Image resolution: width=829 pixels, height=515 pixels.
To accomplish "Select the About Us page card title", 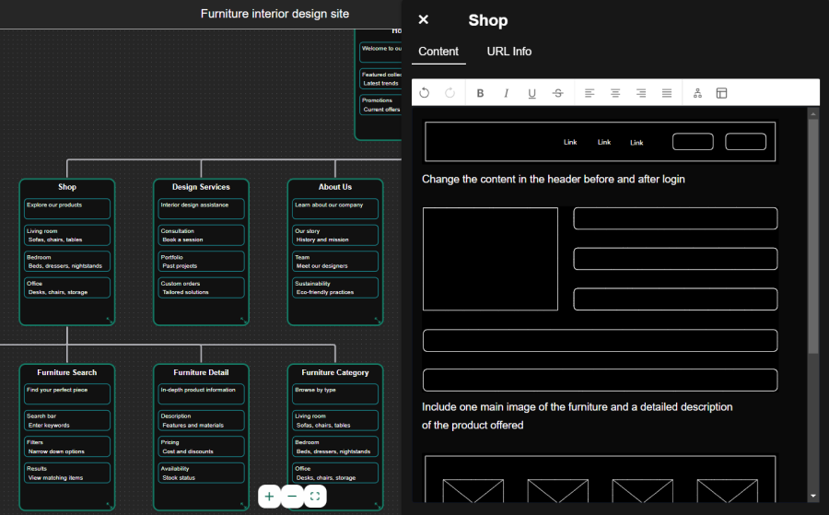I will point(335,187).
